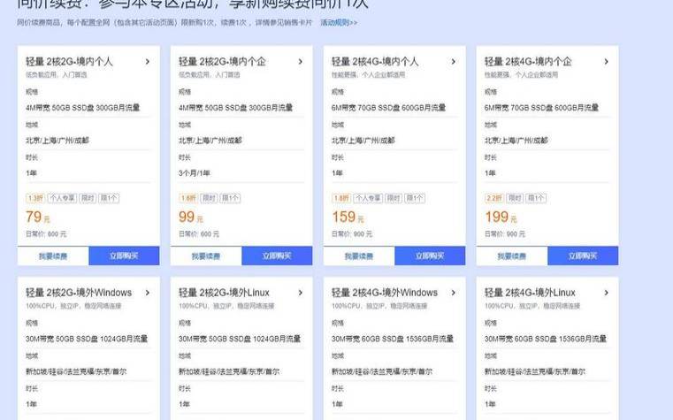Open the 轻量 2核4G-境外Windows card title
Viewport: 673px width, 420px height.
(385, 293)
